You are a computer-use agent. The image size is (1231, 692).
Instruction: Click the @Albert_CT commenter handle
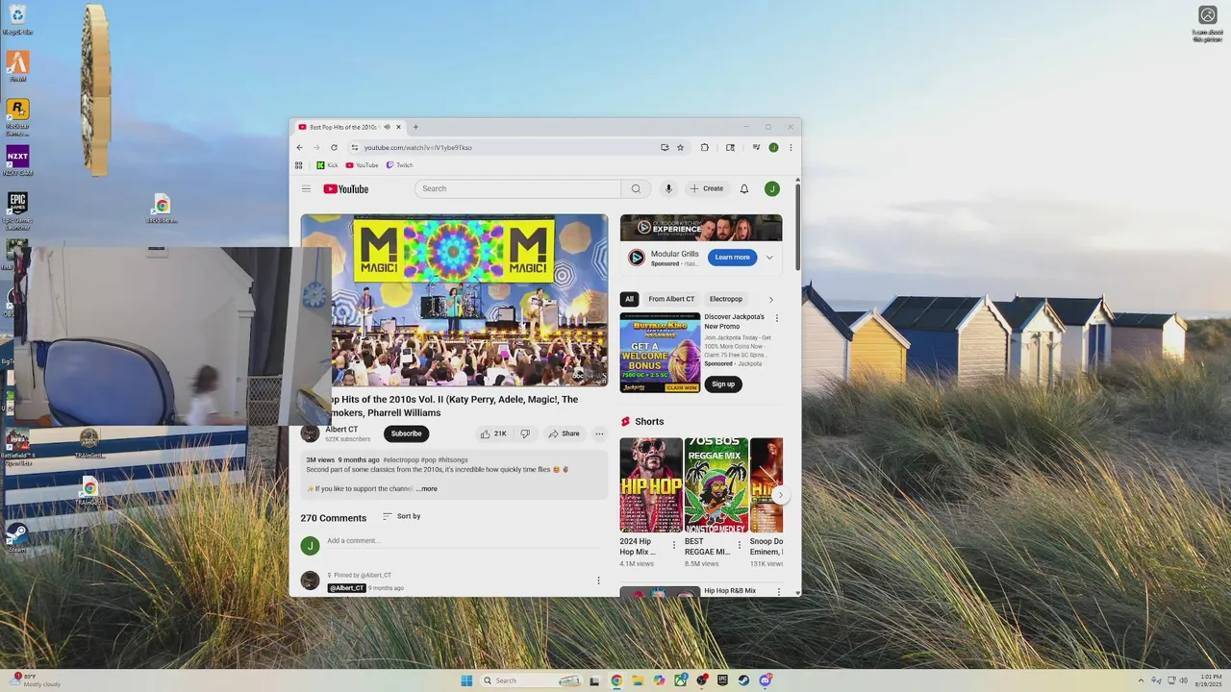click(x=346, y=588)
